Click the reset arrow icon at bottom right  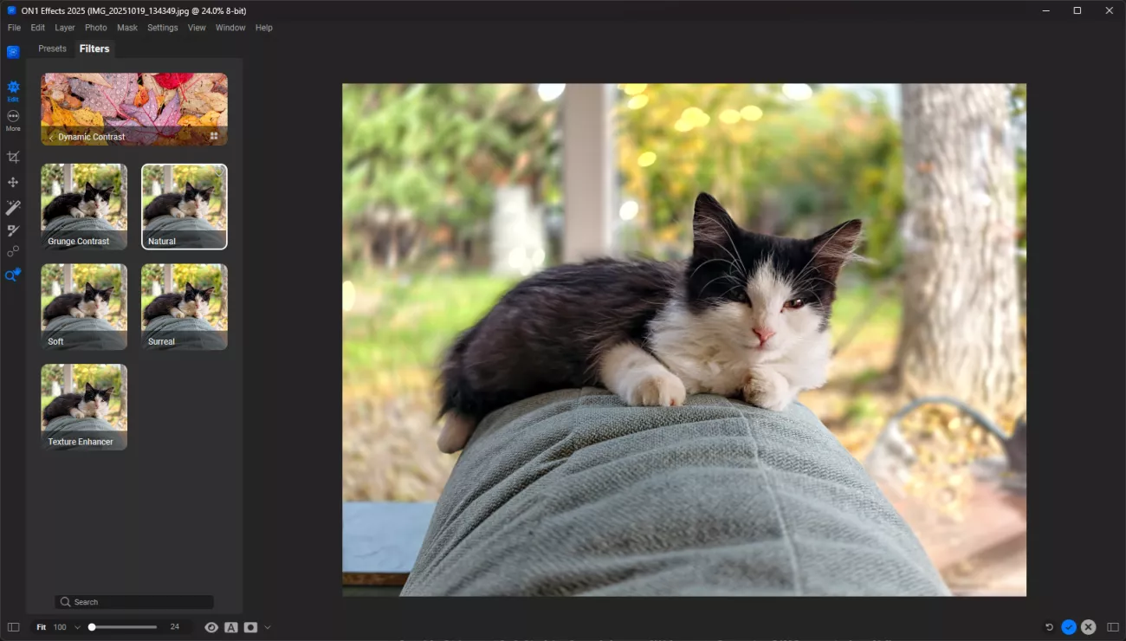click(x=1049, y=627)
